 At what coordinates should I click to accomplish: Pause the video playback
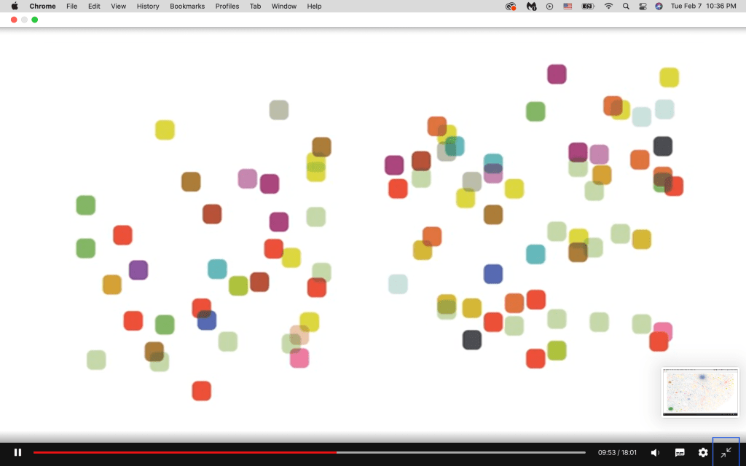pyautogui.click(x=17, y=452)
